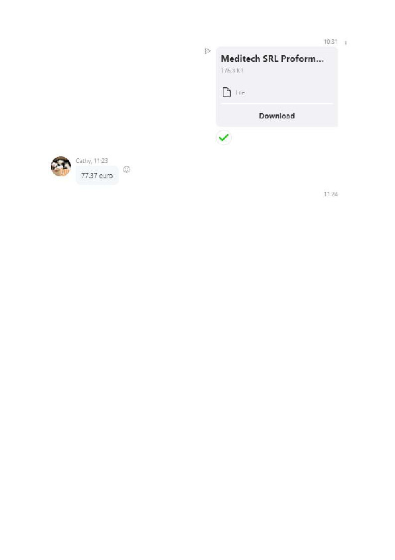Download the Meditech SRL Proforma file
Screen dimensions: 395x560
tap(277, 116)
